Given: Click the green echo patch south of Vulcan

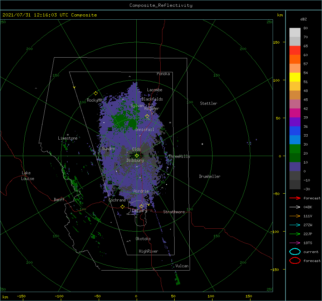Looking at the screenshot, I should [177, 278].
